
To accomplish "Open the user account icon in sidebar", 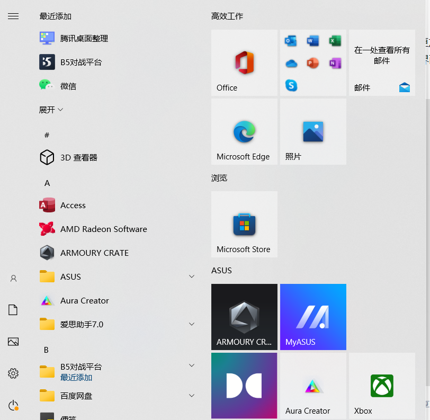I will (x=13, y=279).
